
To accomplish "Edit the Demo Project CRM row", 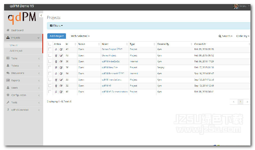I will [61, 49].
